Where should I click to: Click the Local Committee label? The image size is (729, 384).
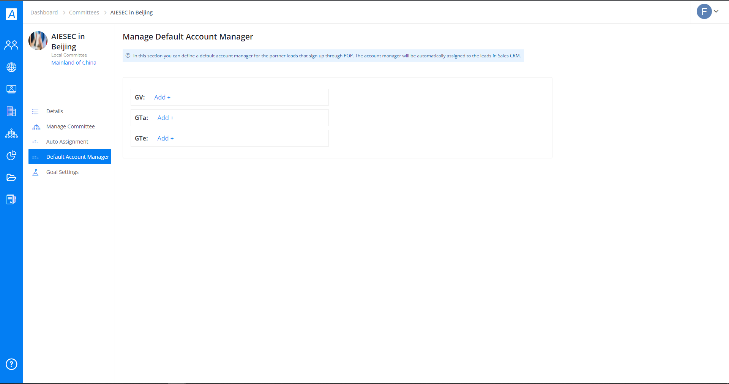point(69,55)
